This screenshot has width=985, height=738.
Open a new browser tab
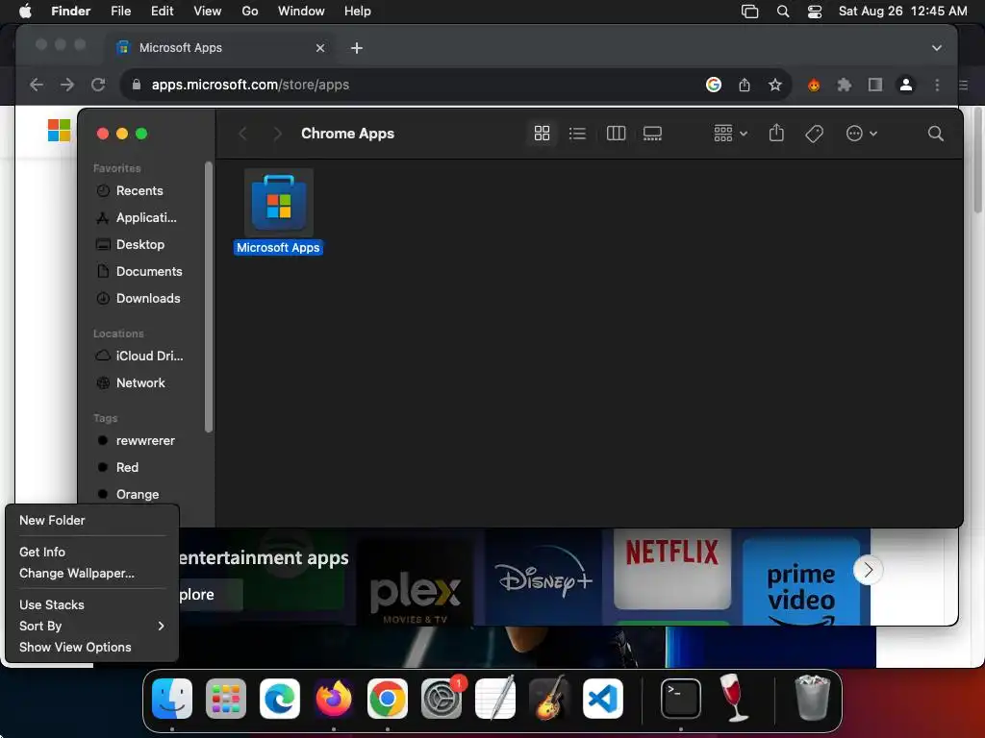pyautogui.click(x=356, y=48)
